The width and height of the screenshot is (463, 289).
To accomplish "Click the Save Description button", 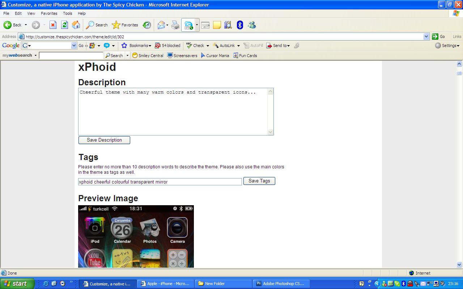I will click(x=104, y=140).
